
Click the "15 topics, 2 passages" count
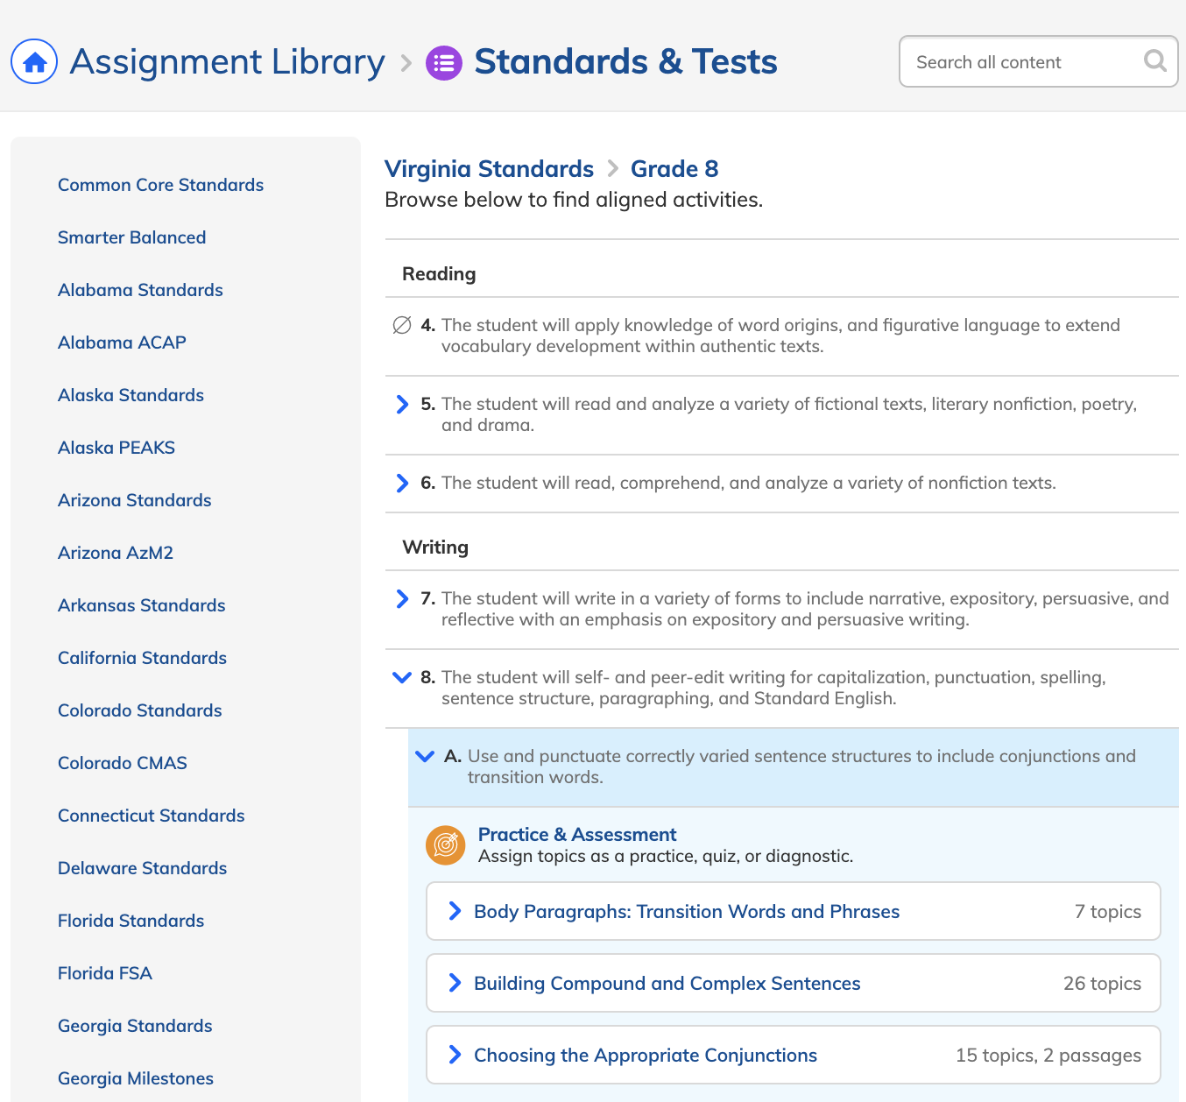[x=1048, y=1055]
